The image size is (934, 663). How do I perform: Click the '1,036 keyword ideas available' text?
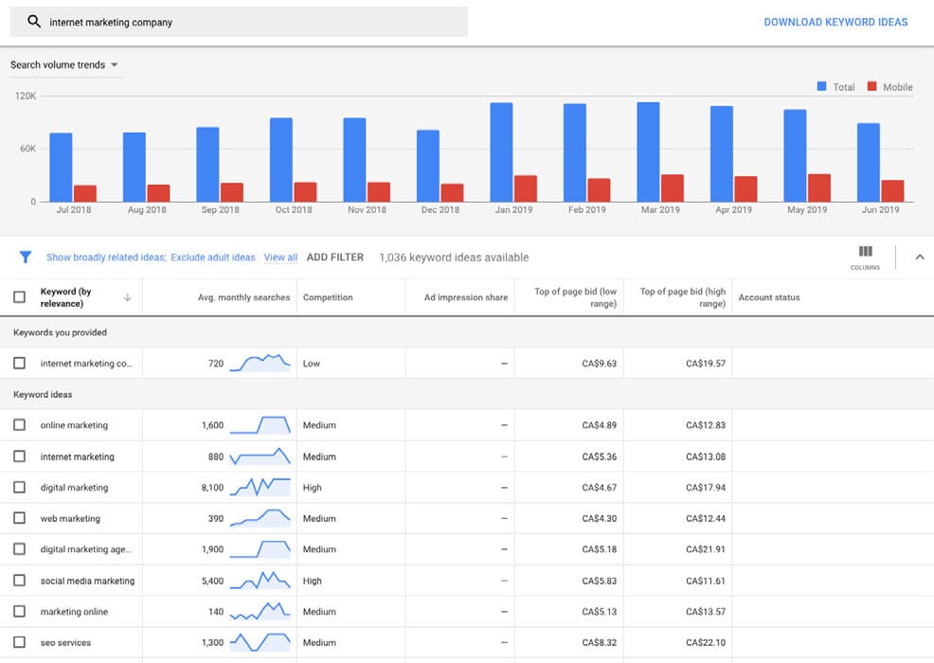click(454, 258)
